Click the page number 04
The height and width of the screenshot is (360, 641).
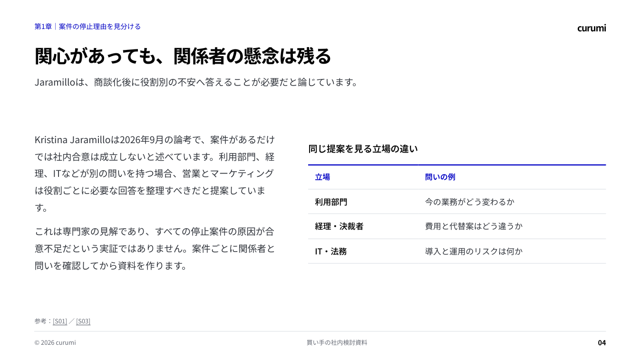coord(602,342)
